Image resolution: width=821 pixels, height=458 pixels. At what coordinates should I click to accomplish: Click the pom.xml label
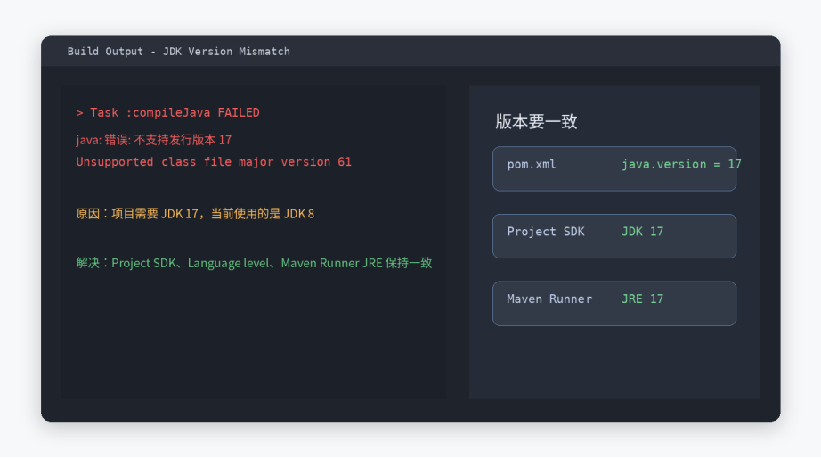click(532, 165)
